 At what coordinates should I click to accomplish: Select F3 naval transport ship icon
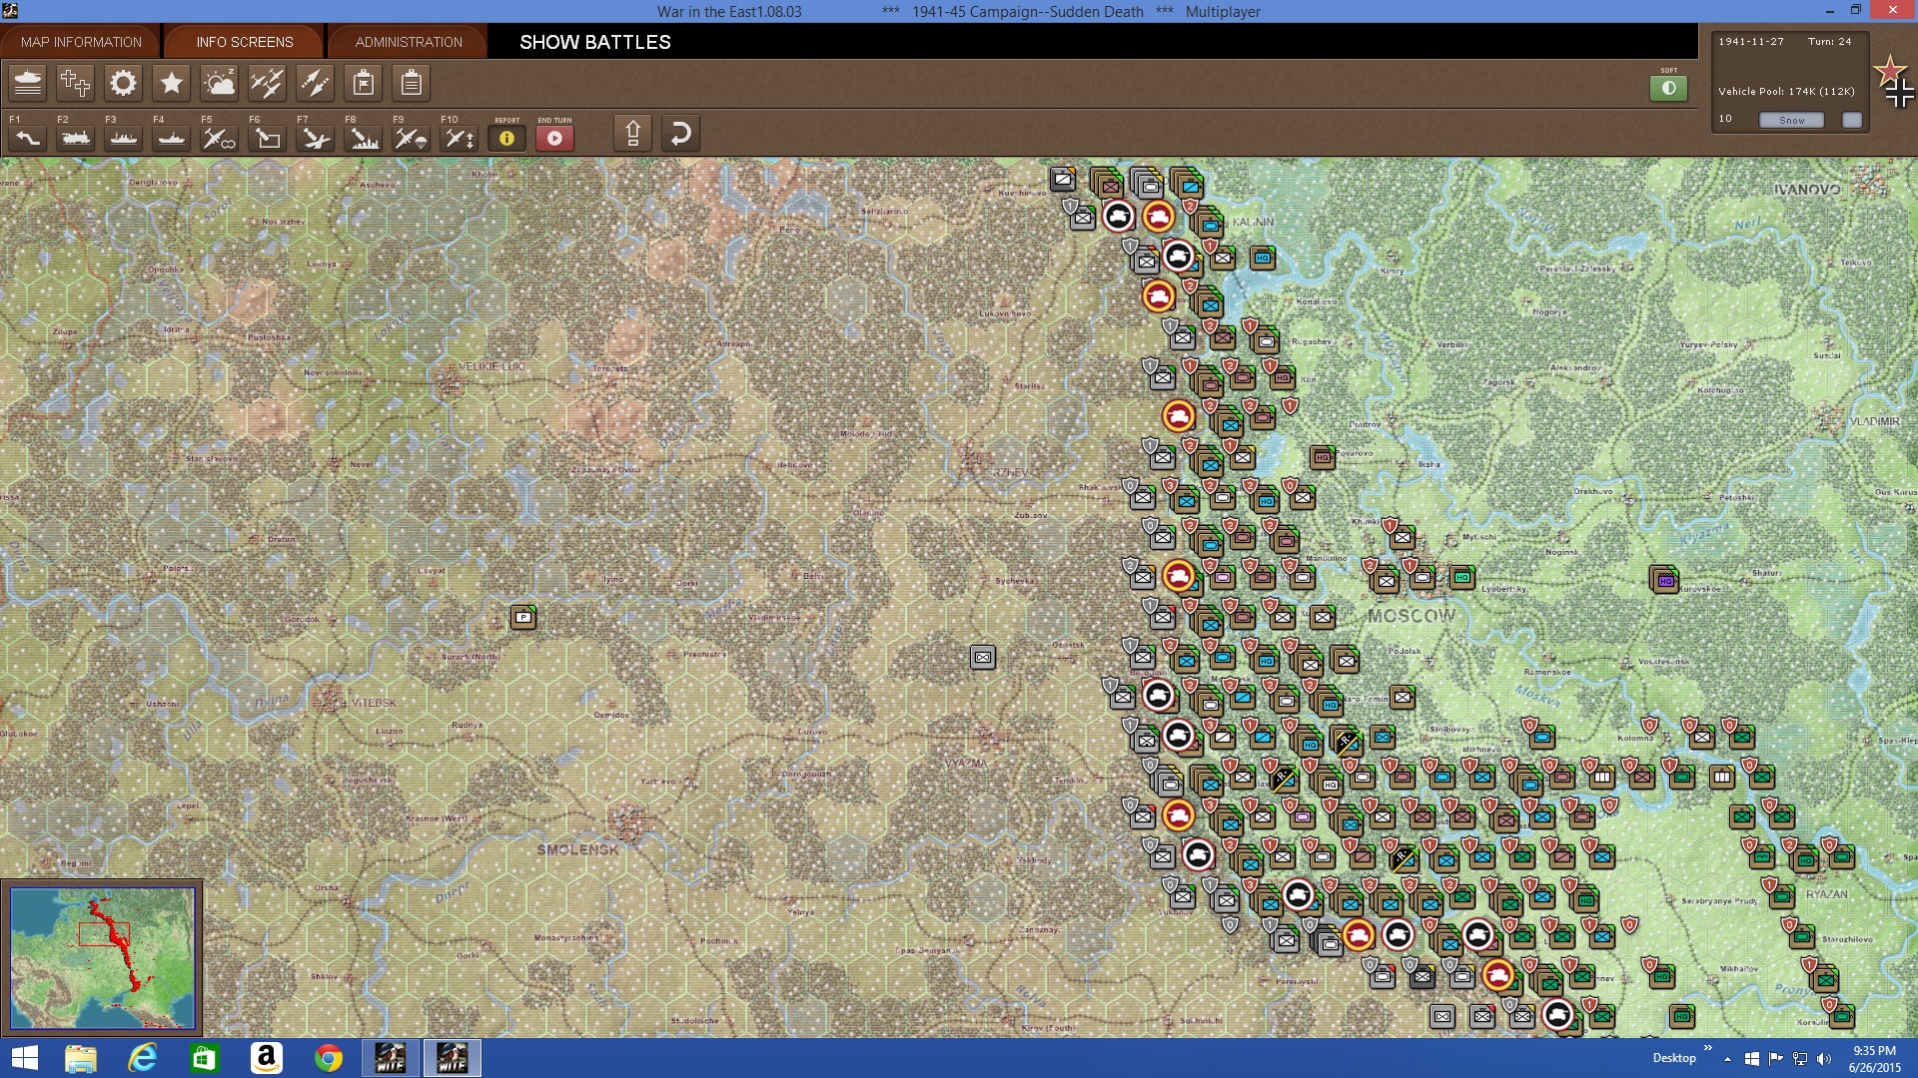pyautogui.click(x=124, y=138)
